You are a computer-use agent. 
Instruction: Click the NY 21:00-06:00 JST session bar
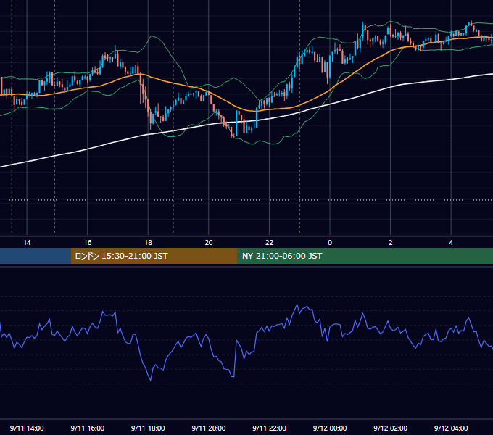click(365, 256)
